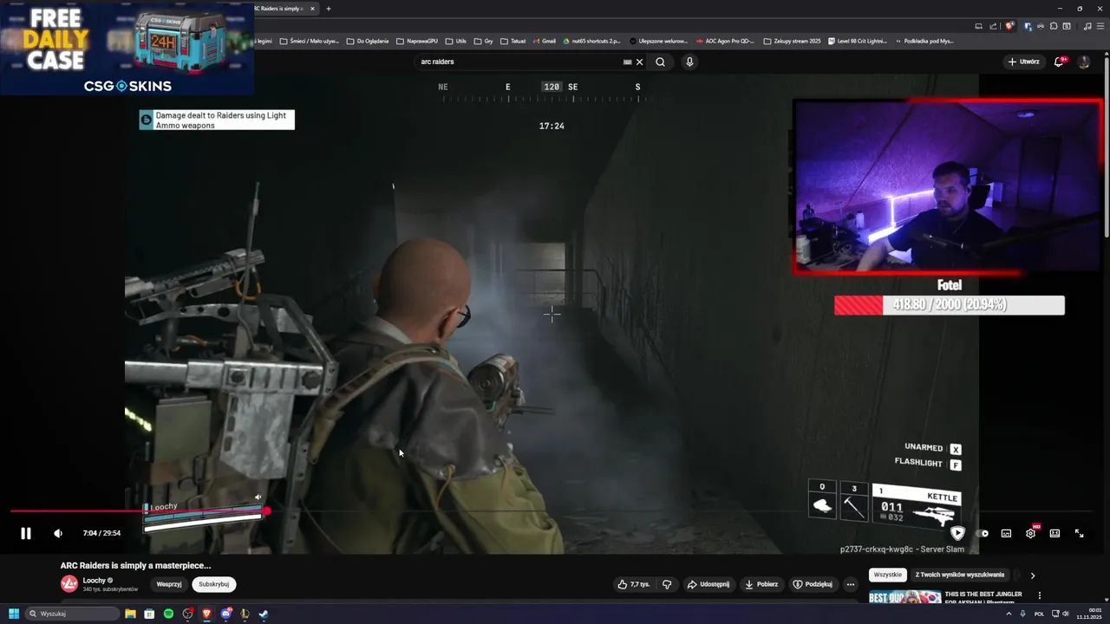Open the Utils bookmarks folder

455,41
